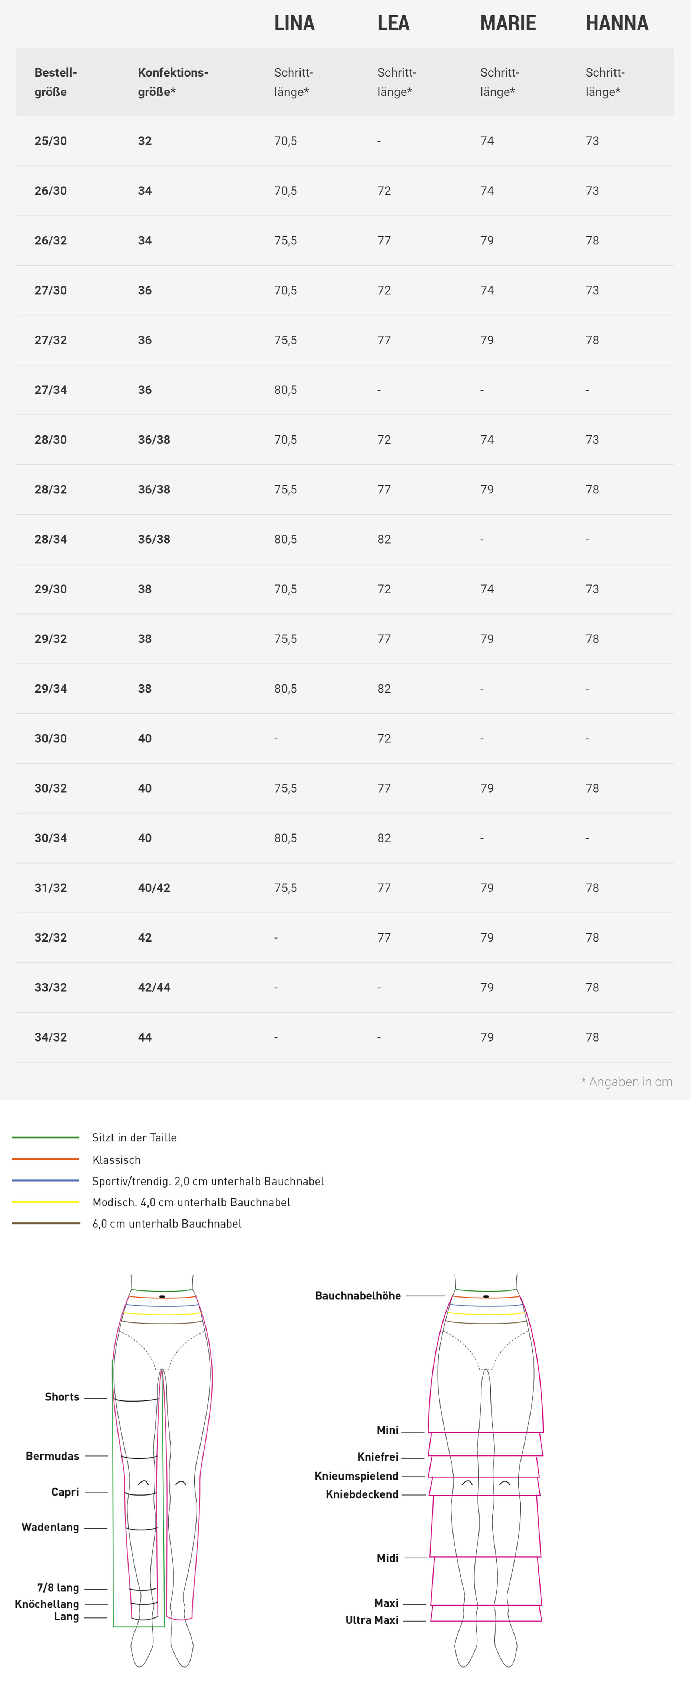
Task: Click the blue Sportiv/trendig legend line
Action: point(45,1181)
